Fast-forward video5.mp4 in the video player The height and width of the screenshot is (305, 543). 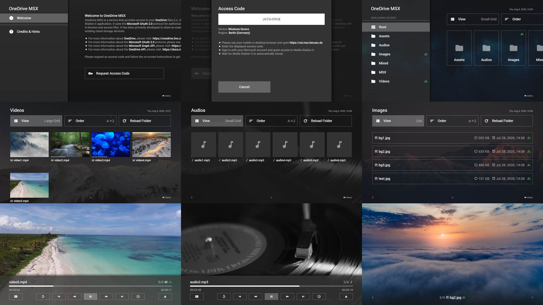pos(106,297)
